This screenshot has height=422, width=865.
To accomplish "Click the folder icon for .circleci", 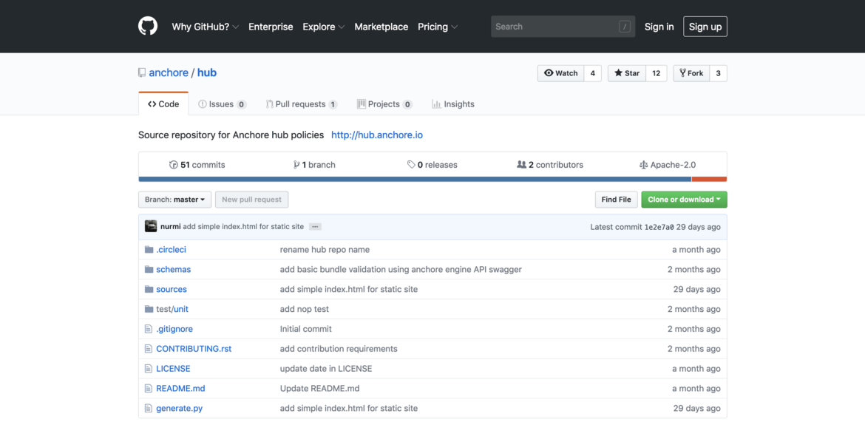I will 149,249.
